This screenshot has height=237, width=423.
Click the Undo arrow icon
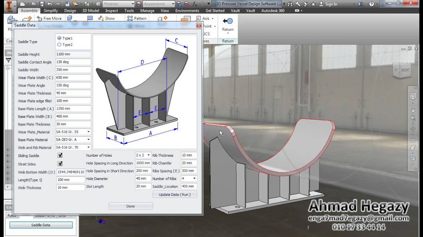[50, 4]
